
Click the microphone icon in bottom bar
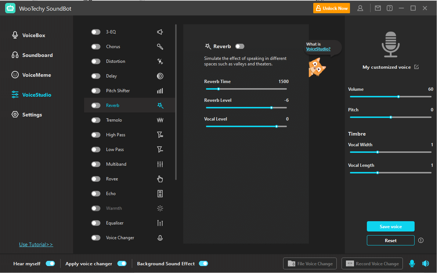pyautogui.click(x=412, y=263)
